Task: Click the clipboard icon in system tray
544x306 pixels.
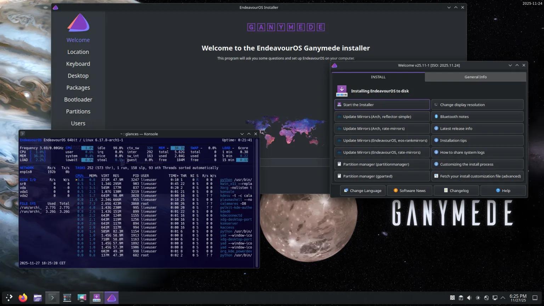Action: (461, 297)
